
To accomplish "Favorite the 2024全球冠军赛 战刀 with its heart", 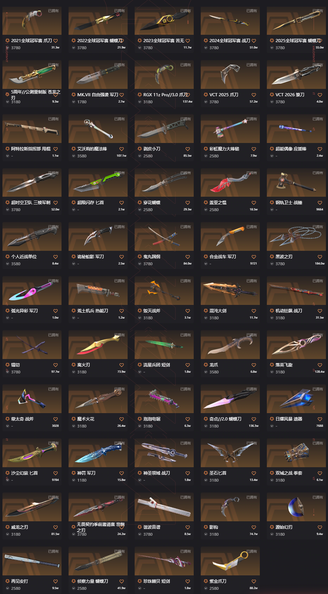I will pos(254,41).
